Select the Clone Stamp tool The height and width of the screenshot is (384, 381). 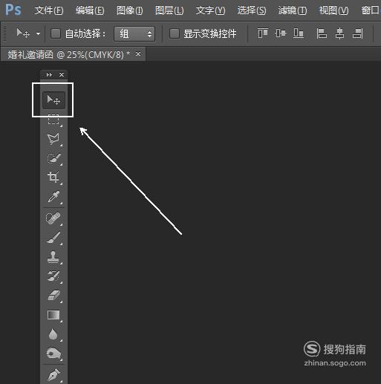53,257
